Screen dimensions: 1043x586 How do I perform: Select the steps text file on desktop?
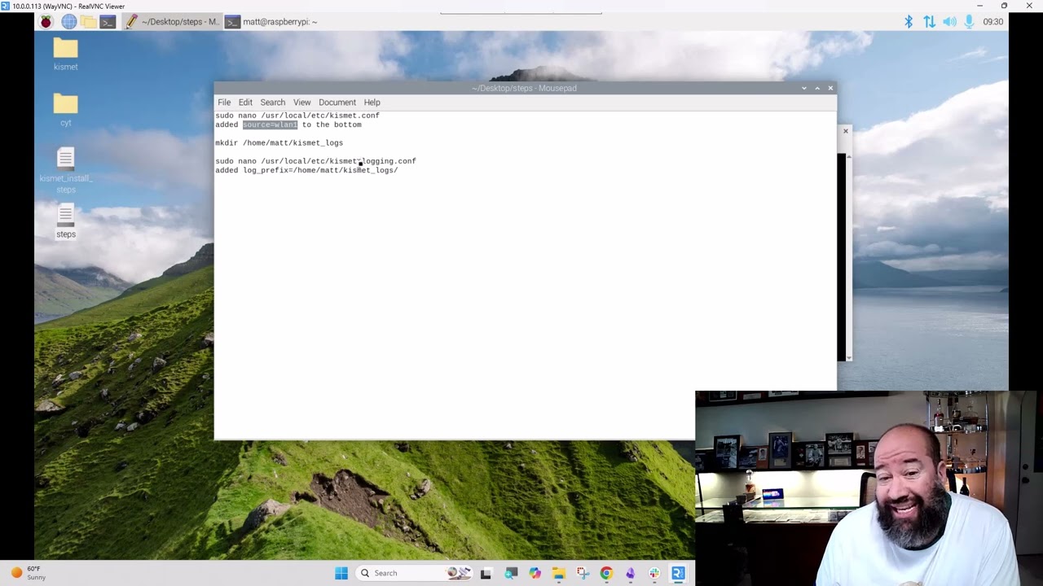click(65, 221)
